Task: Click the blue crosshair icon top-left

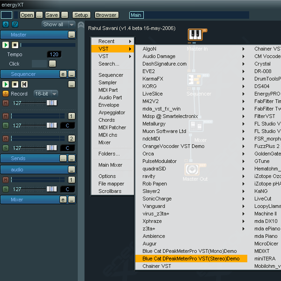Action: (6, 24)
